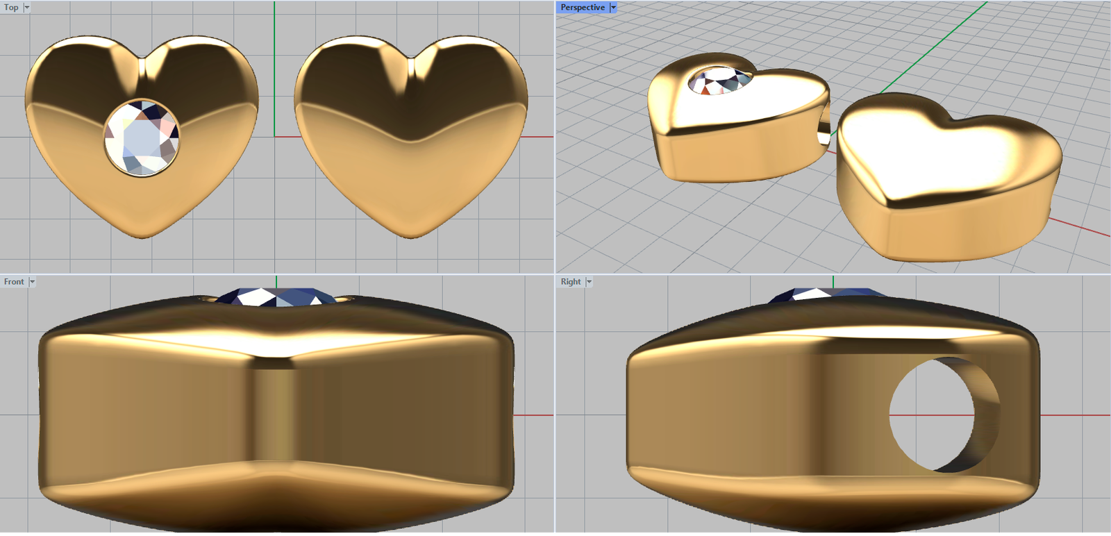Select the gold heart body in Front view
1111x536 pixels.
139,410
